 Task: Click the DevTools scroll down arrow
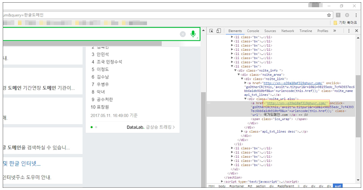358,180
